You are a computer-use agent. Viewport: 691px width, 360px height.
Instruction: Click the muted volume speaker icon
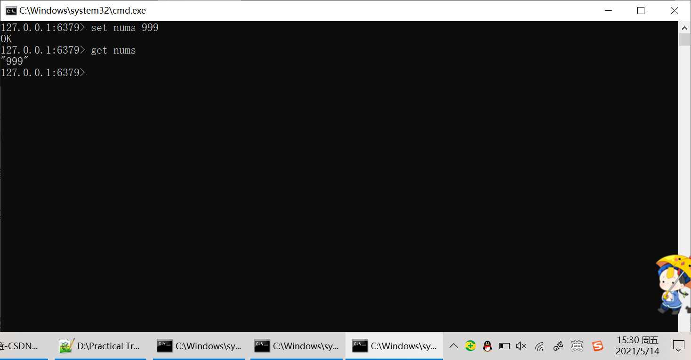tap(521, 346)
